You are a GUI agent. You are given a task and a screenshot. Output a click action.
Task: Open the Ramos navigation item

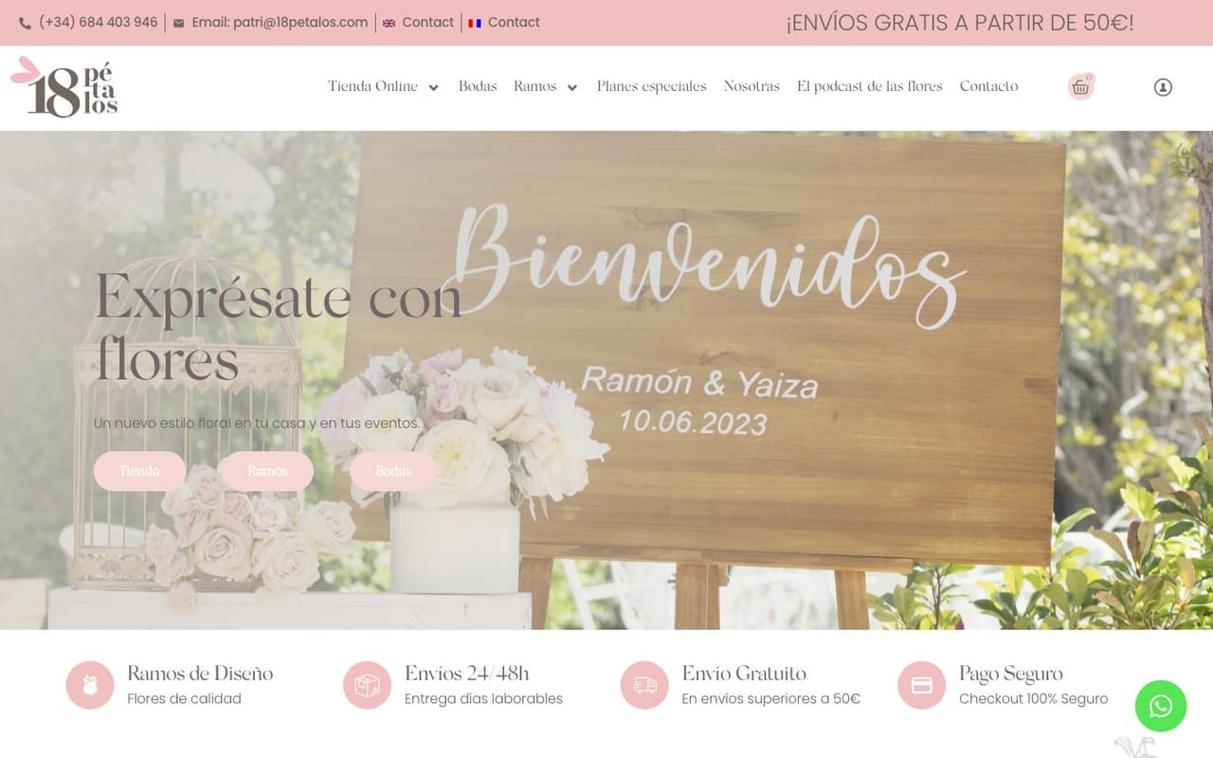click(x=534, y=86)
